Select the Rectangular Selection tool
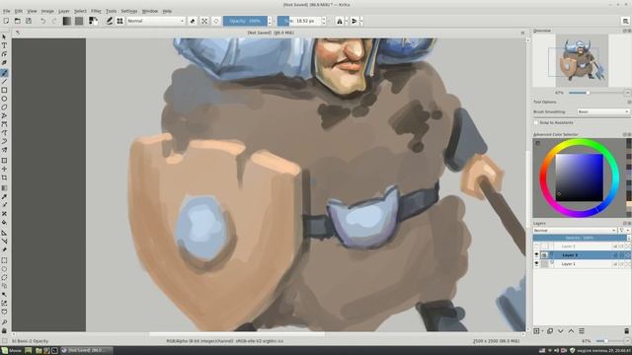Viewport: 632px width, 355px height. (x=4, y=260)
